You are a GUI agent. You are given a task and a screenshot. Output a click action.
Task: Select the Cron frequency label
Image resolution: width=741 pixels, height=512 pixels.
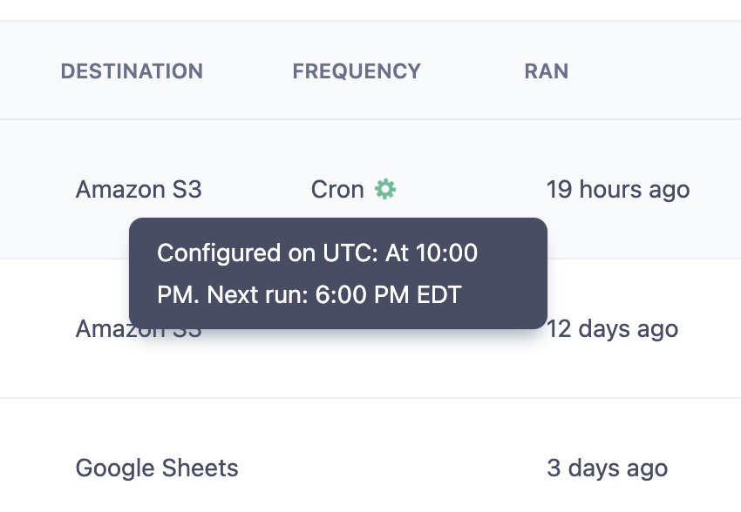point(337,189)
